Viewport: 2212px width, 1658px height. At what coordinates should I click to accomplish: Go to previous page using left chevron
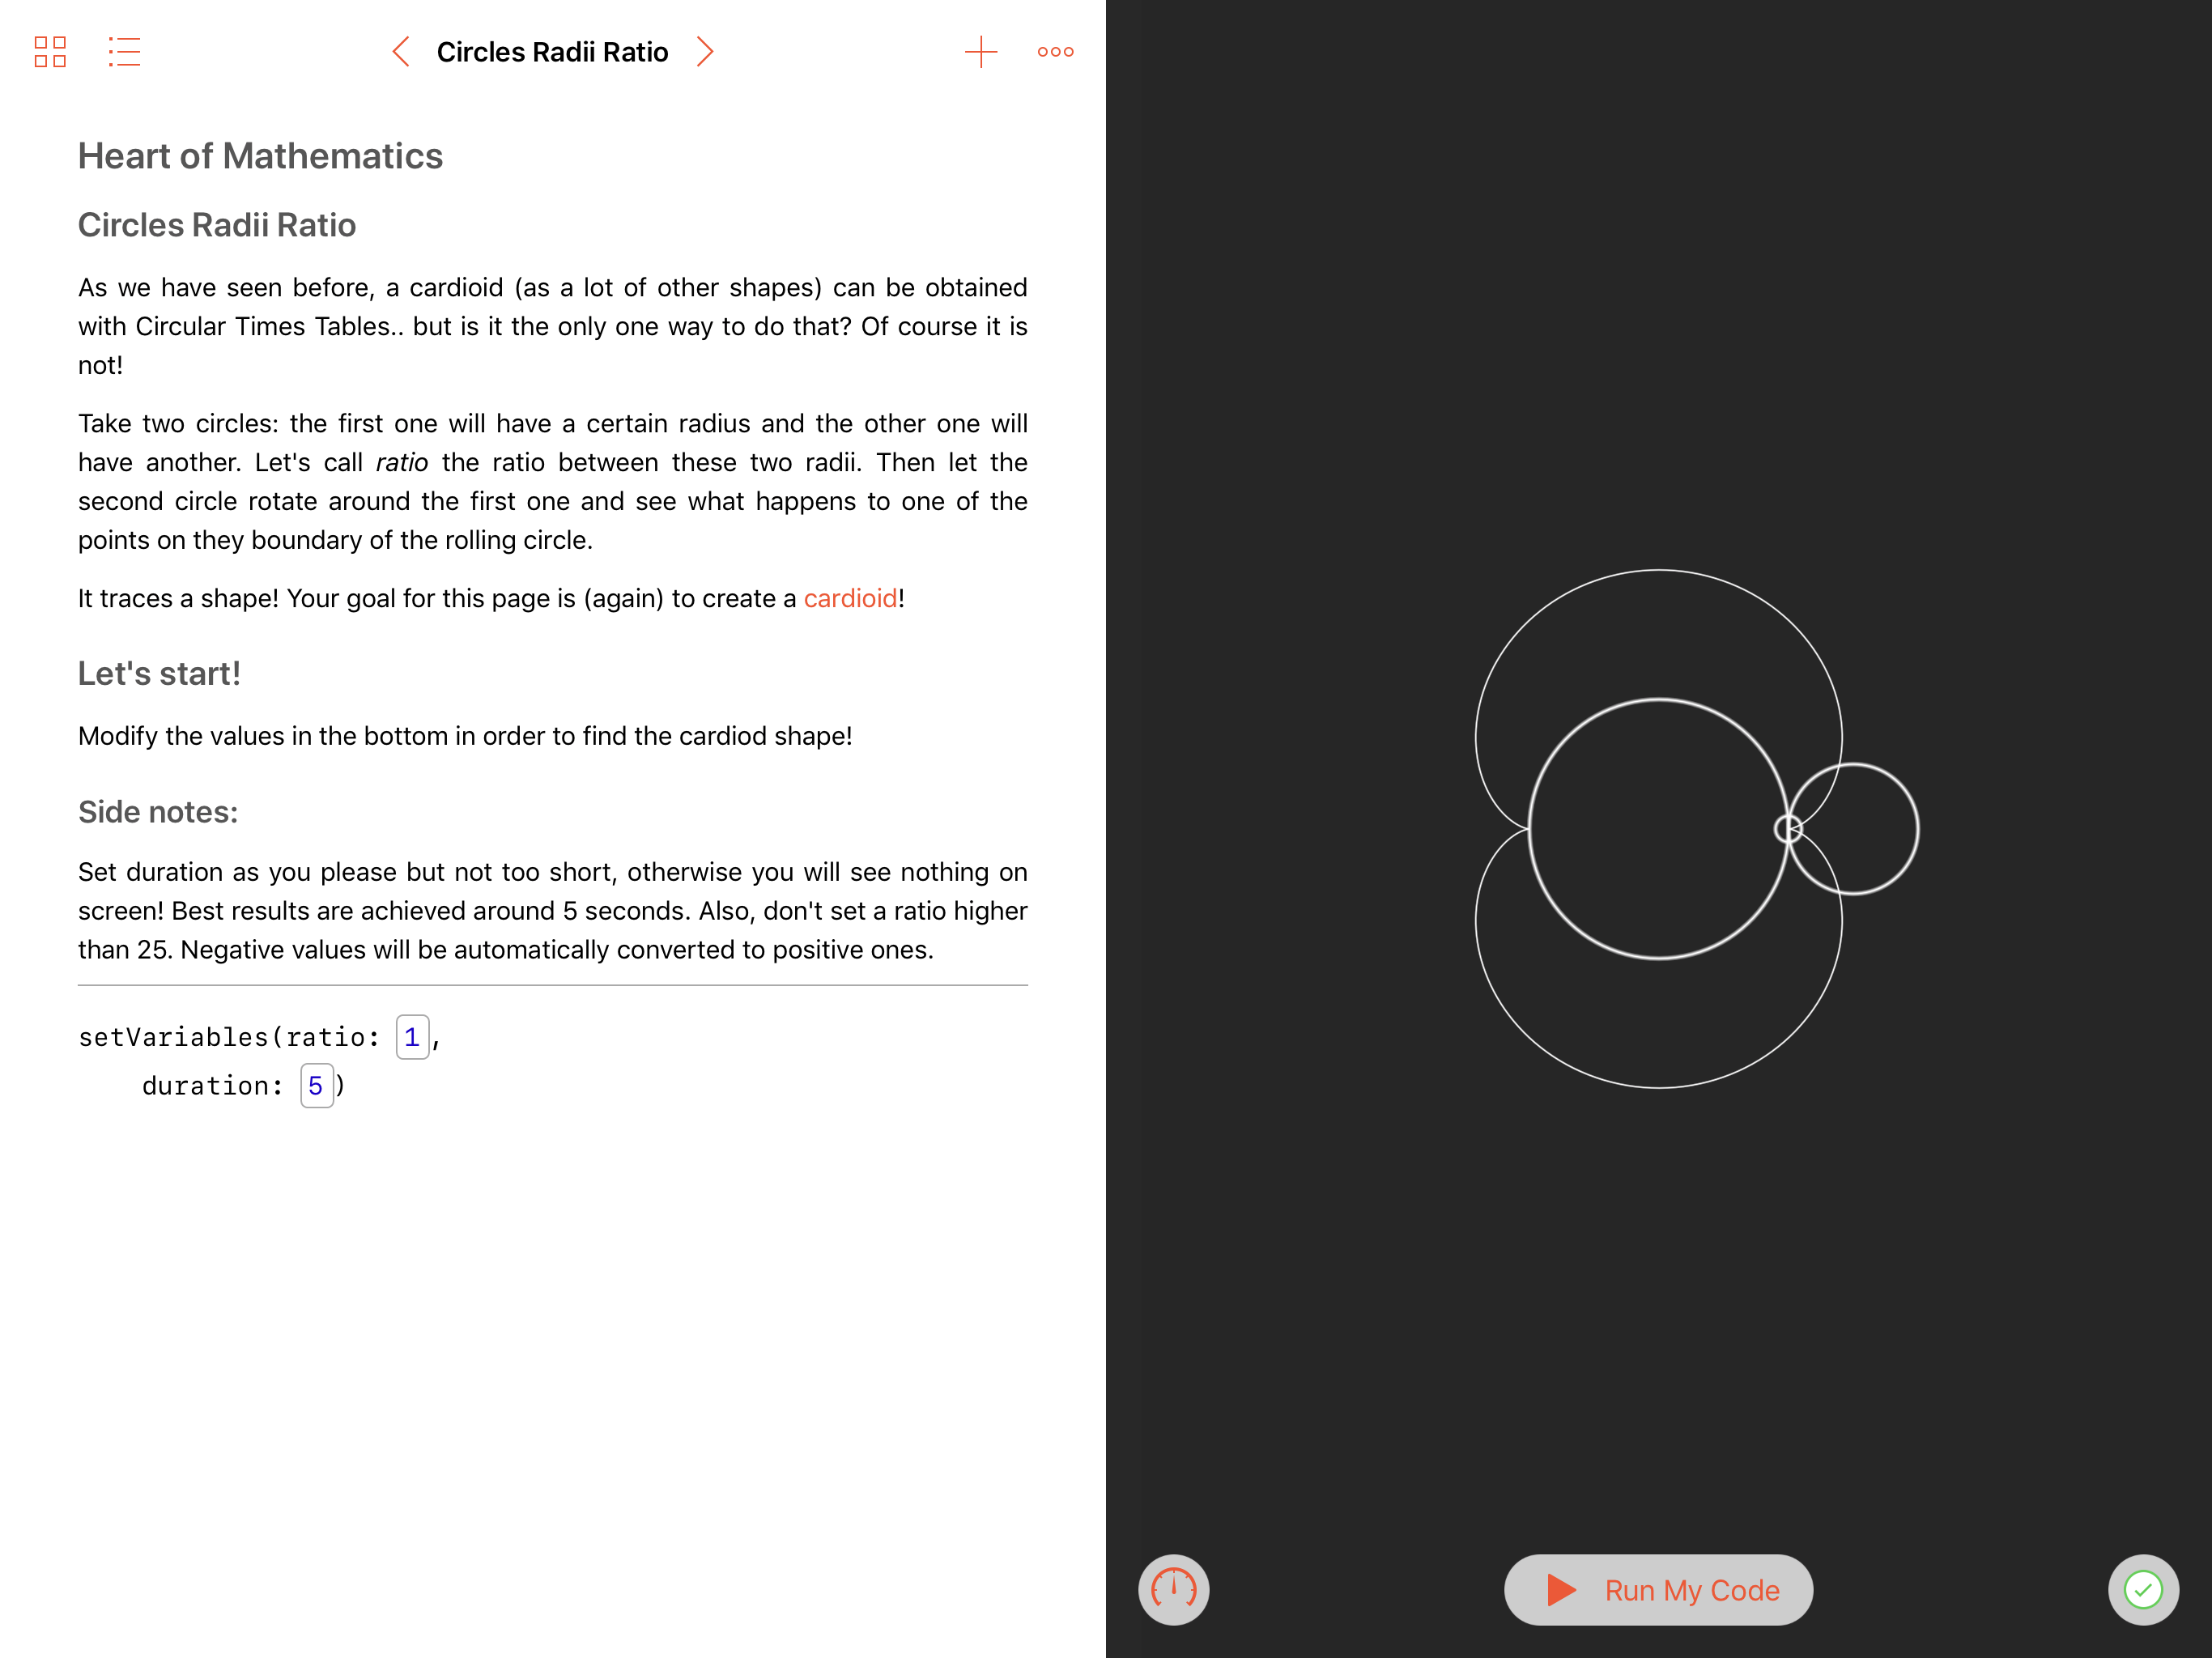tap(401, 52)
